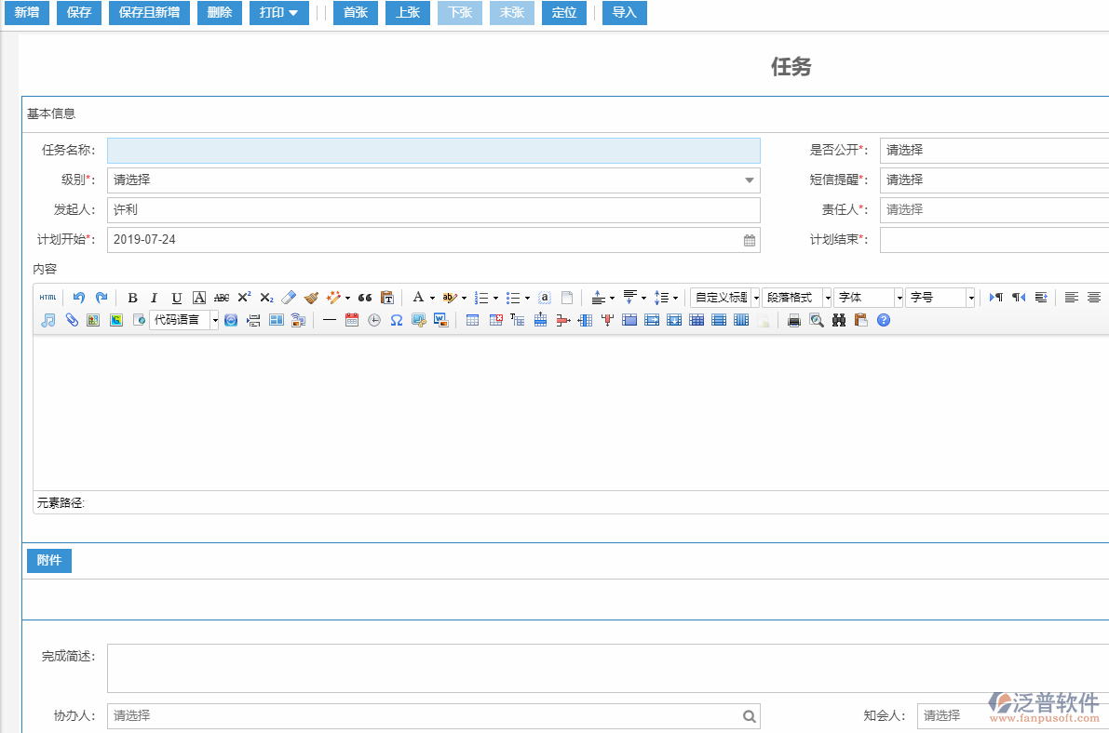Insert a special character with the Omega icon
This screenshot has width=1109, height=733.
point(397,320)
